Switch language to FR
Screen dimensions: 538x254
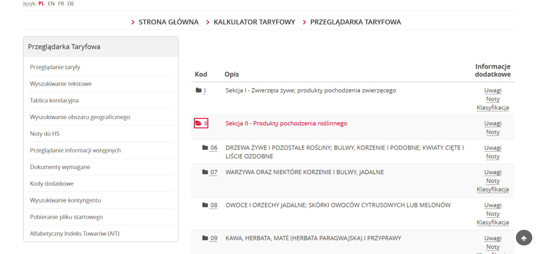point(61,4)
